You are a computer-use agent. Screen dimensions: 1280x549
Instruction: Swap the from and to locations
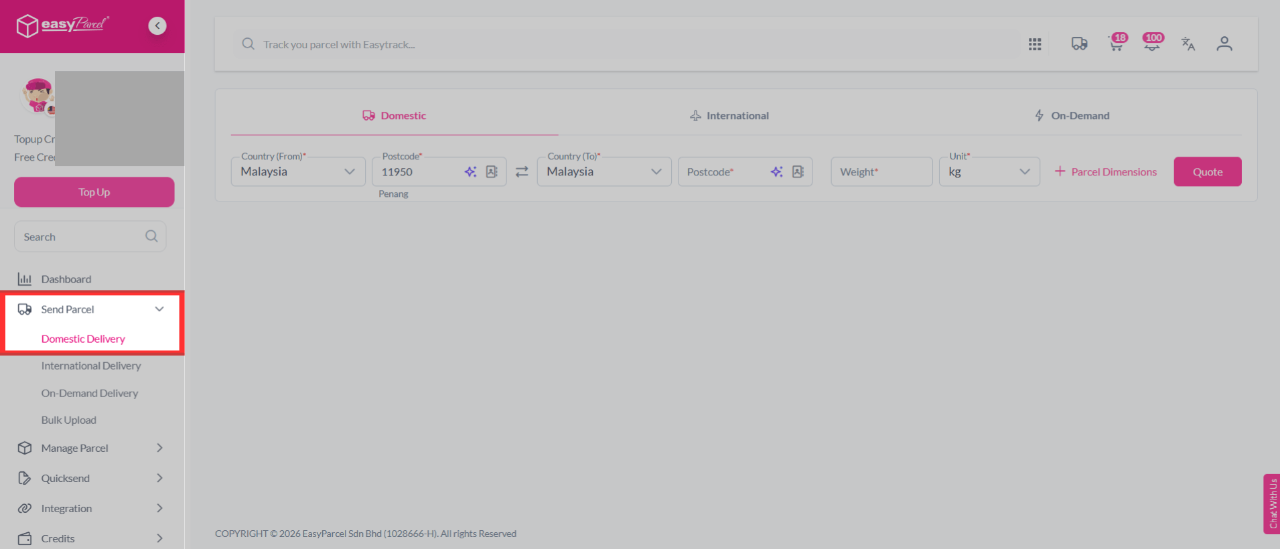tap(522, 172)
